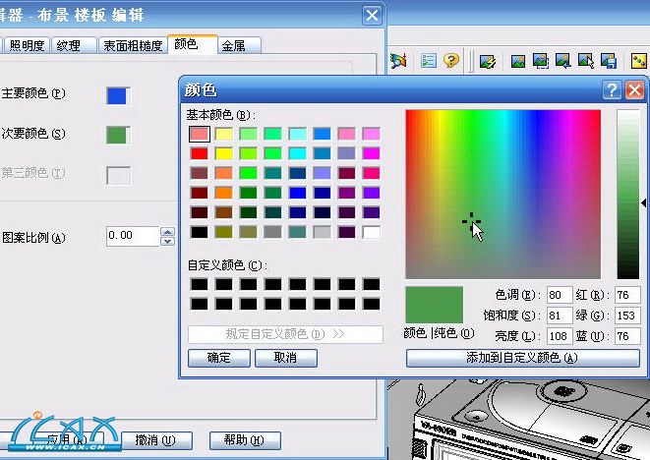Click the question mark button in Color dialog title bar
Screen dimensions: 650x460
(x=612, y=89)
